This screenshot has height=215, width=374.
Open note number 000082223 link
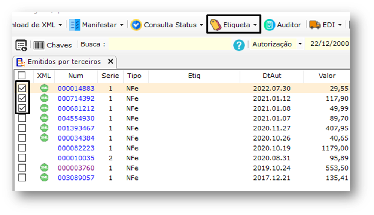coord(76,148)
